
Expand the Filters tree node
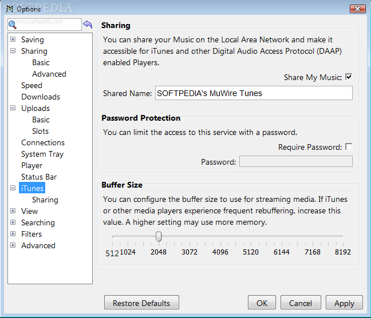(x=13, y=233)
